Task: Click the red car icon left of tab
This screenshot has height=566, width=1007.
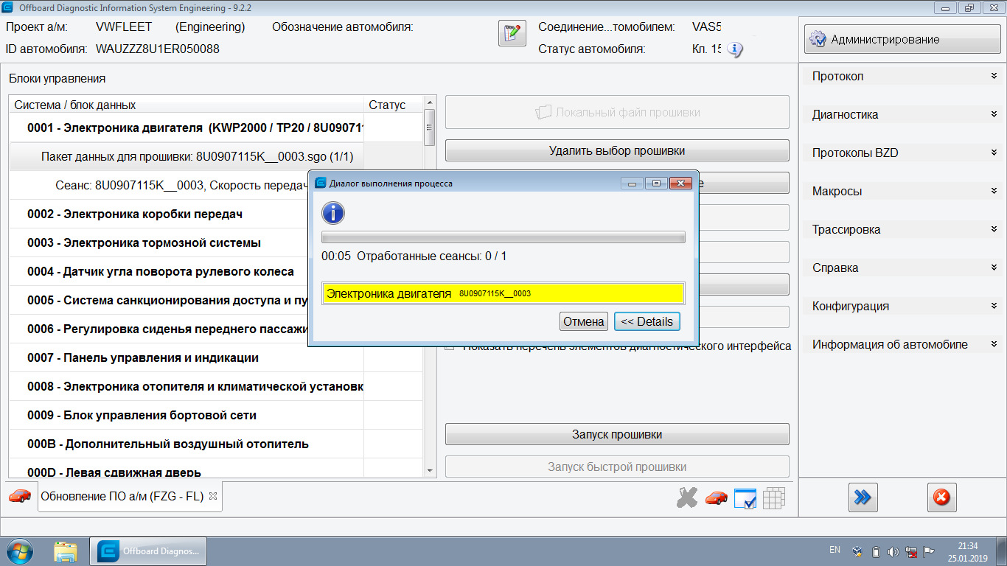Action: point(20,496)
